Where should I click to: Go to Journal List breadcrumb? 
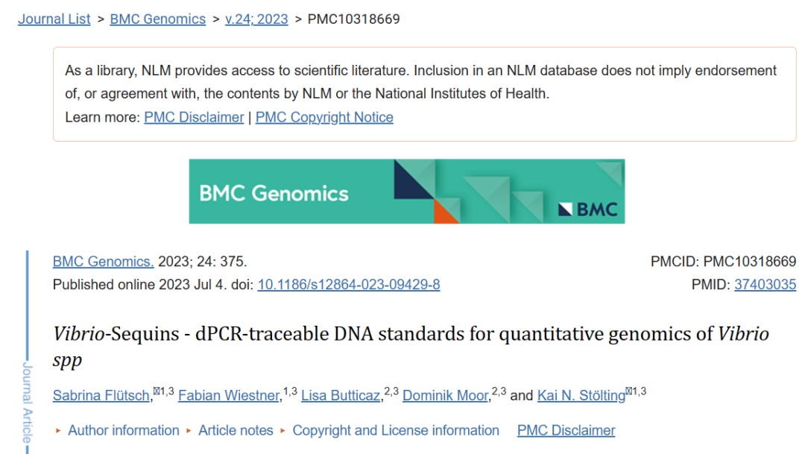coord(54,19)
